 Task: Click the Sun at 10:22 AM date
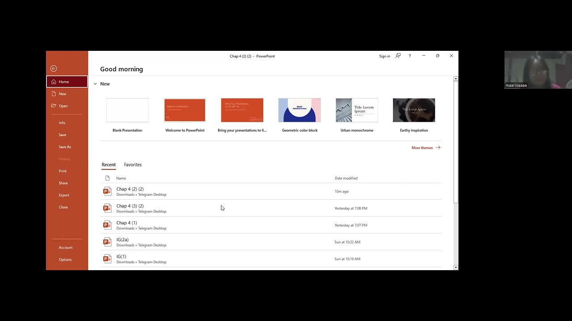347,242
